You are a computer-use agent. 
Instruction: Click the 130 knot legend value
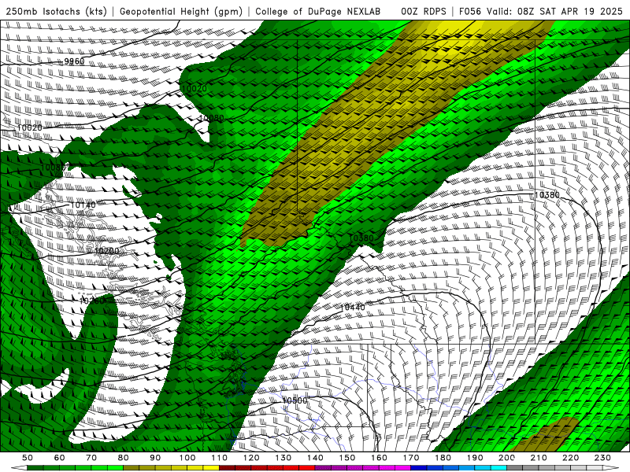coord(283,458)
